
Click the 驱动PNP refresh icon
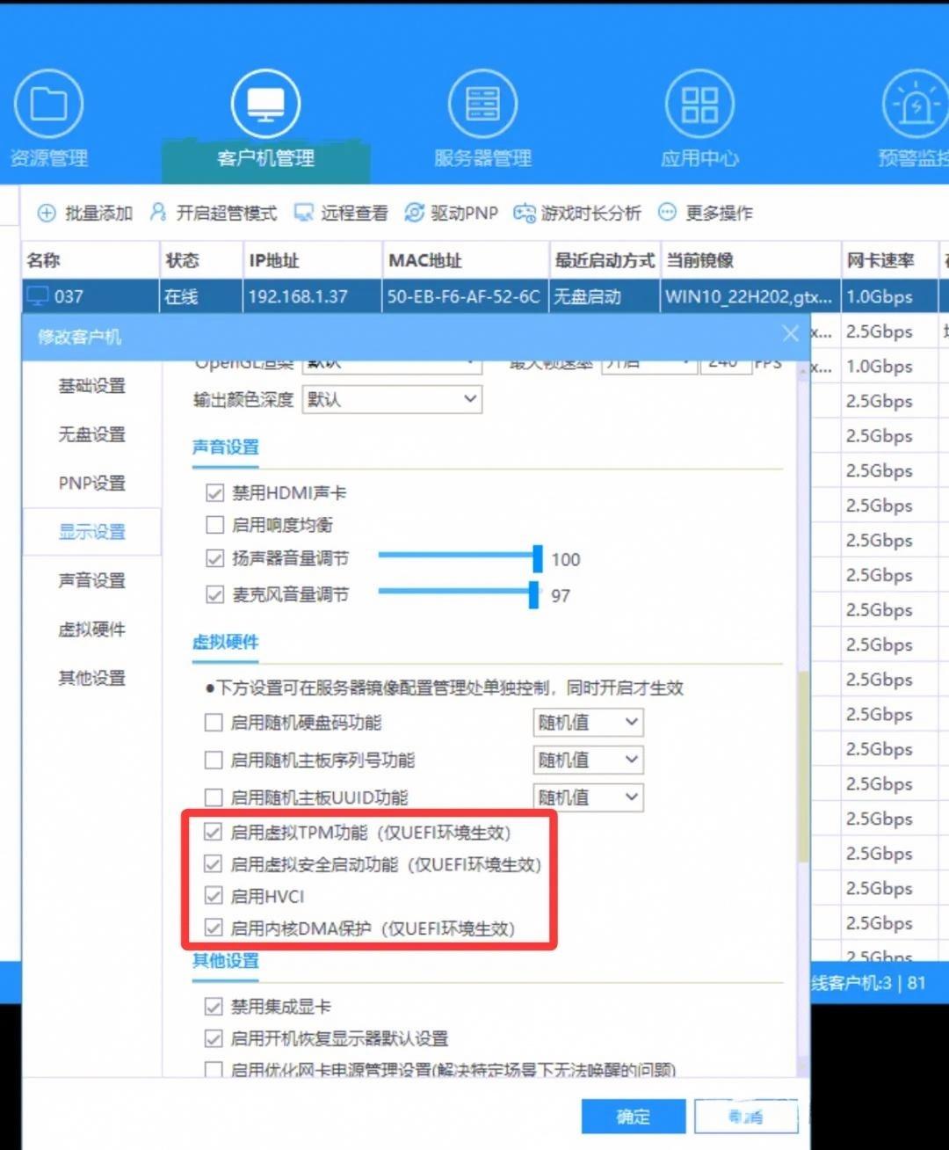[x=414, y=213]
